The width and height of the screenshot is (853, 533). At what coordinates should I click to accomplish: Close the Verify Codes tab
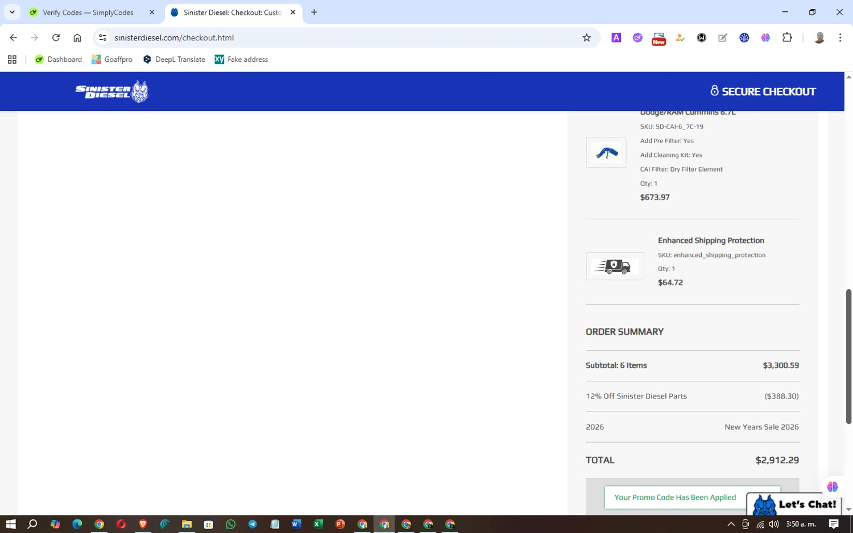tap(152, 12)
